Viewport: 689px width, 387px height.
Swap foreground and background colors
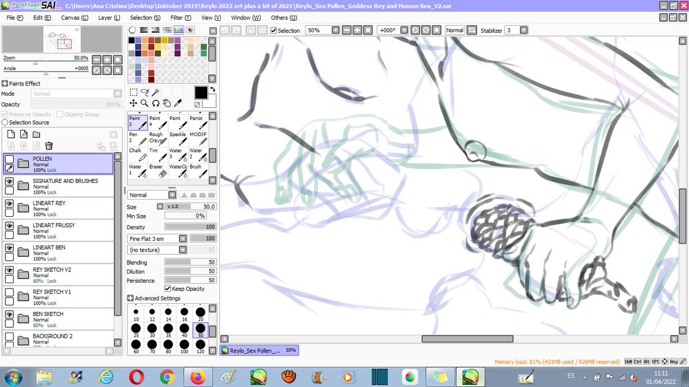pyautogui.click(x=212, y=89)
